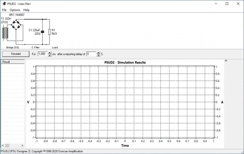The width and height of the screenshot is (244, 154).
Task: Open the Options menu
Action: coord(15,10)
